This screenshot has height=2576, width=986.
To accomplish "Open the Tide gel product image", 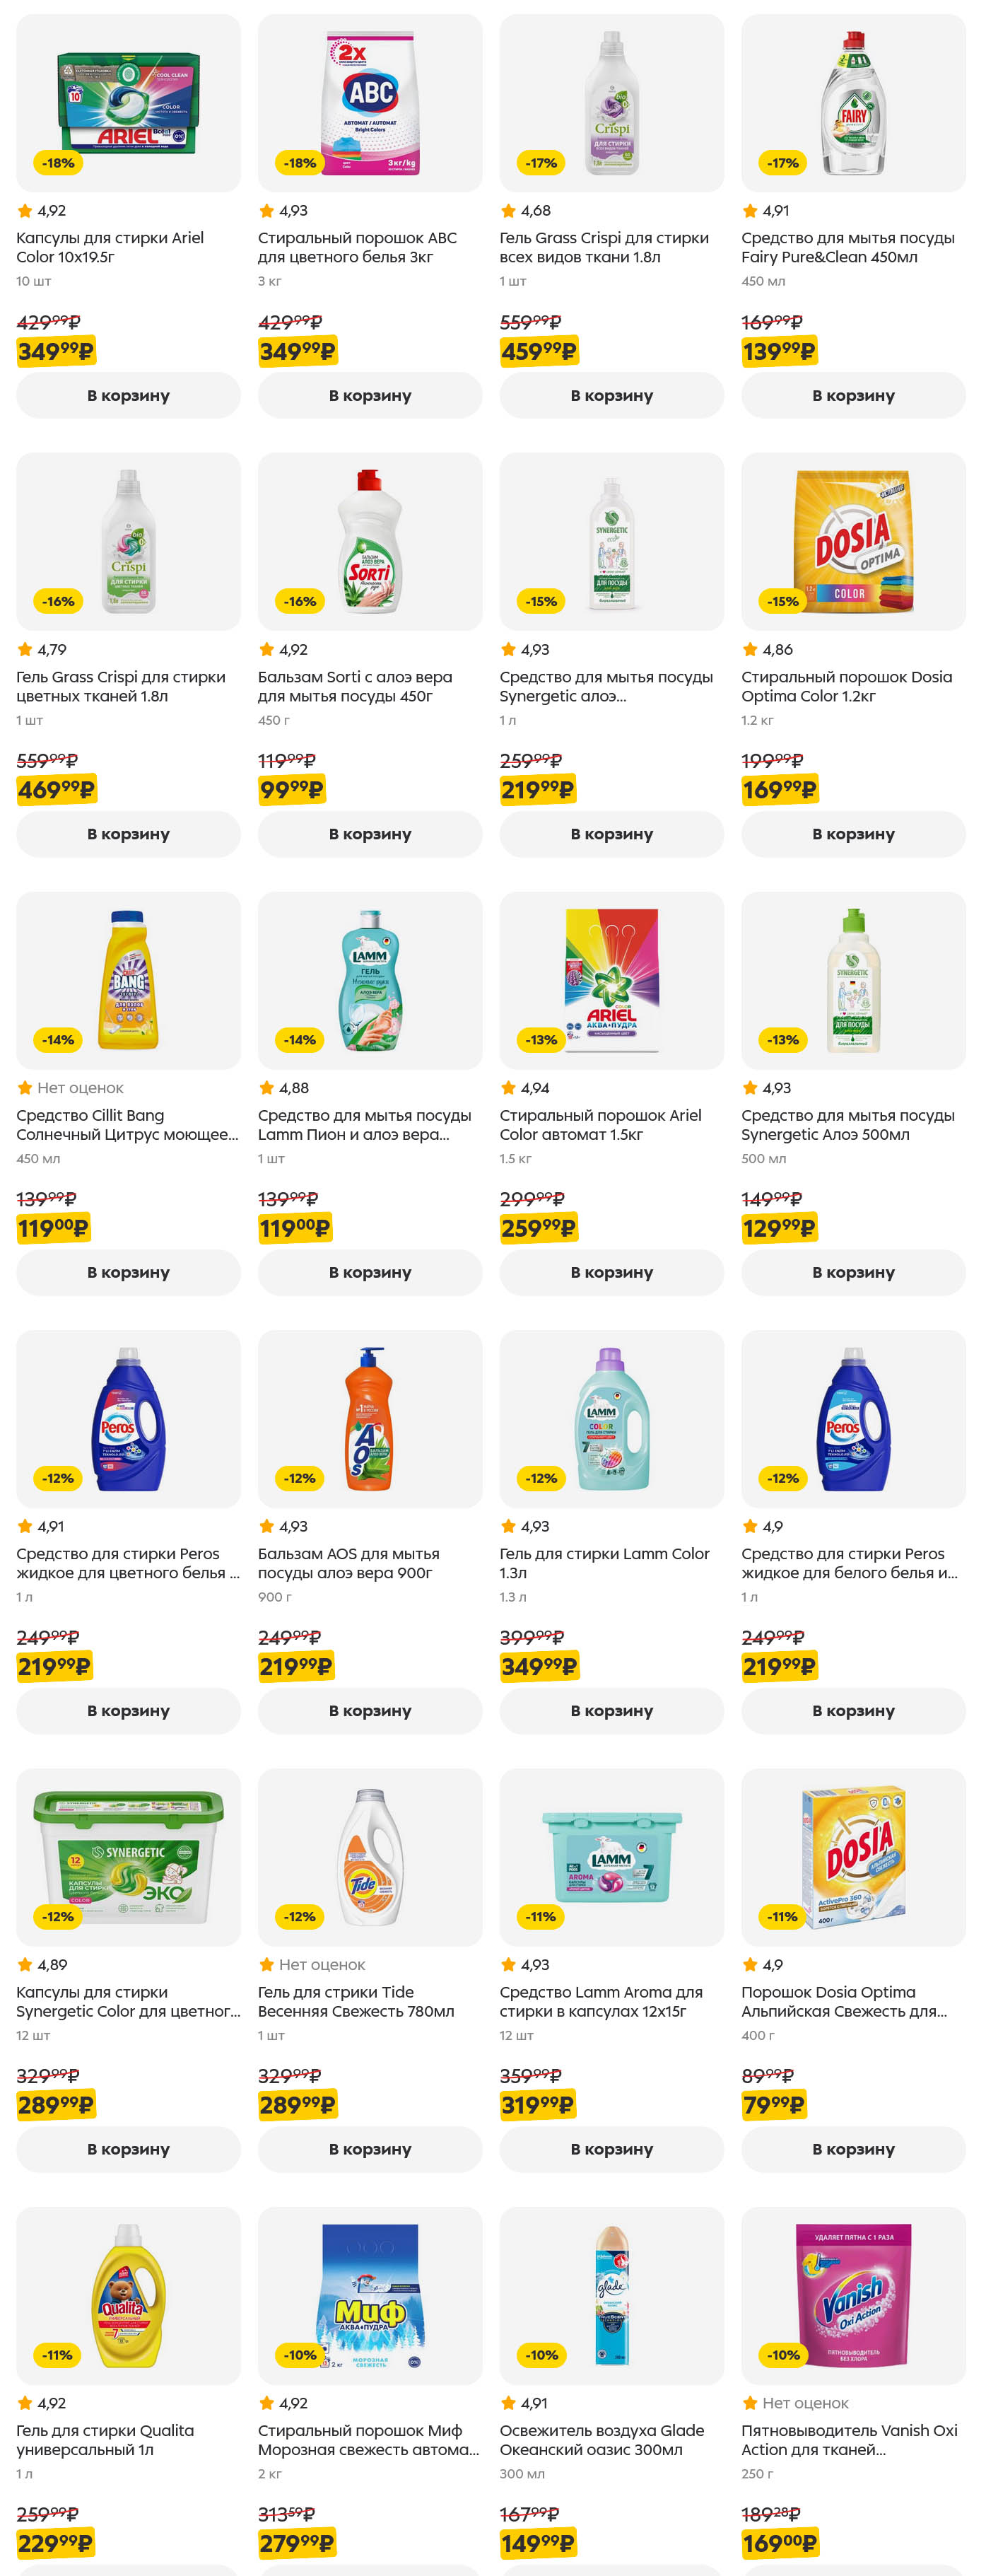I will [x=370, y=1857].
